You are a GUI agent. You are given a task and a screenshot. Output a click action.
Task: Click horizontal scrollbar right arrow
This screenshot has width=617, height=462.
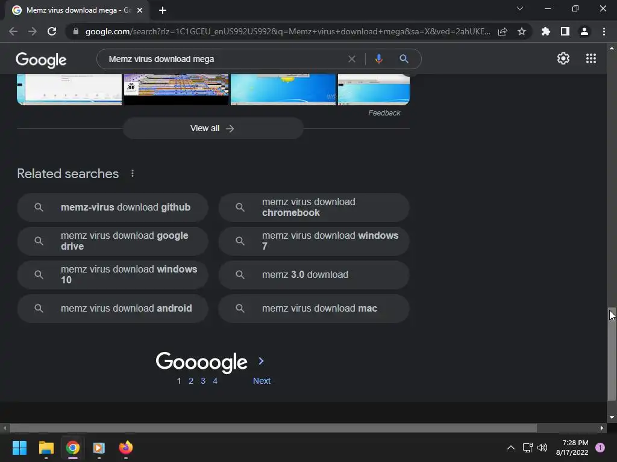click(x=602, y=428)
